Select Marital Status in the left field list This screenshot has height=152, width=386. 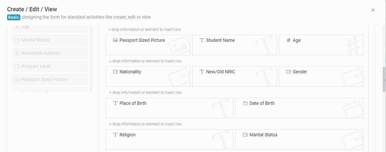pos(50,40)
